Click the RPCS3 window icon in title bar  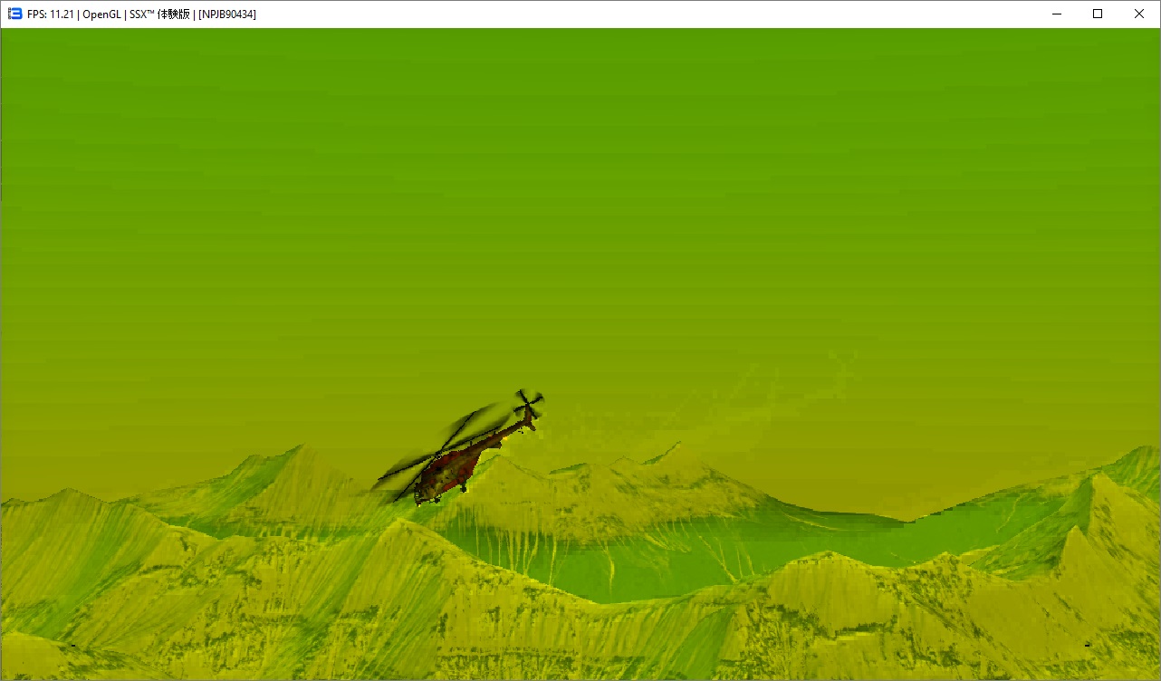point(14,14)
